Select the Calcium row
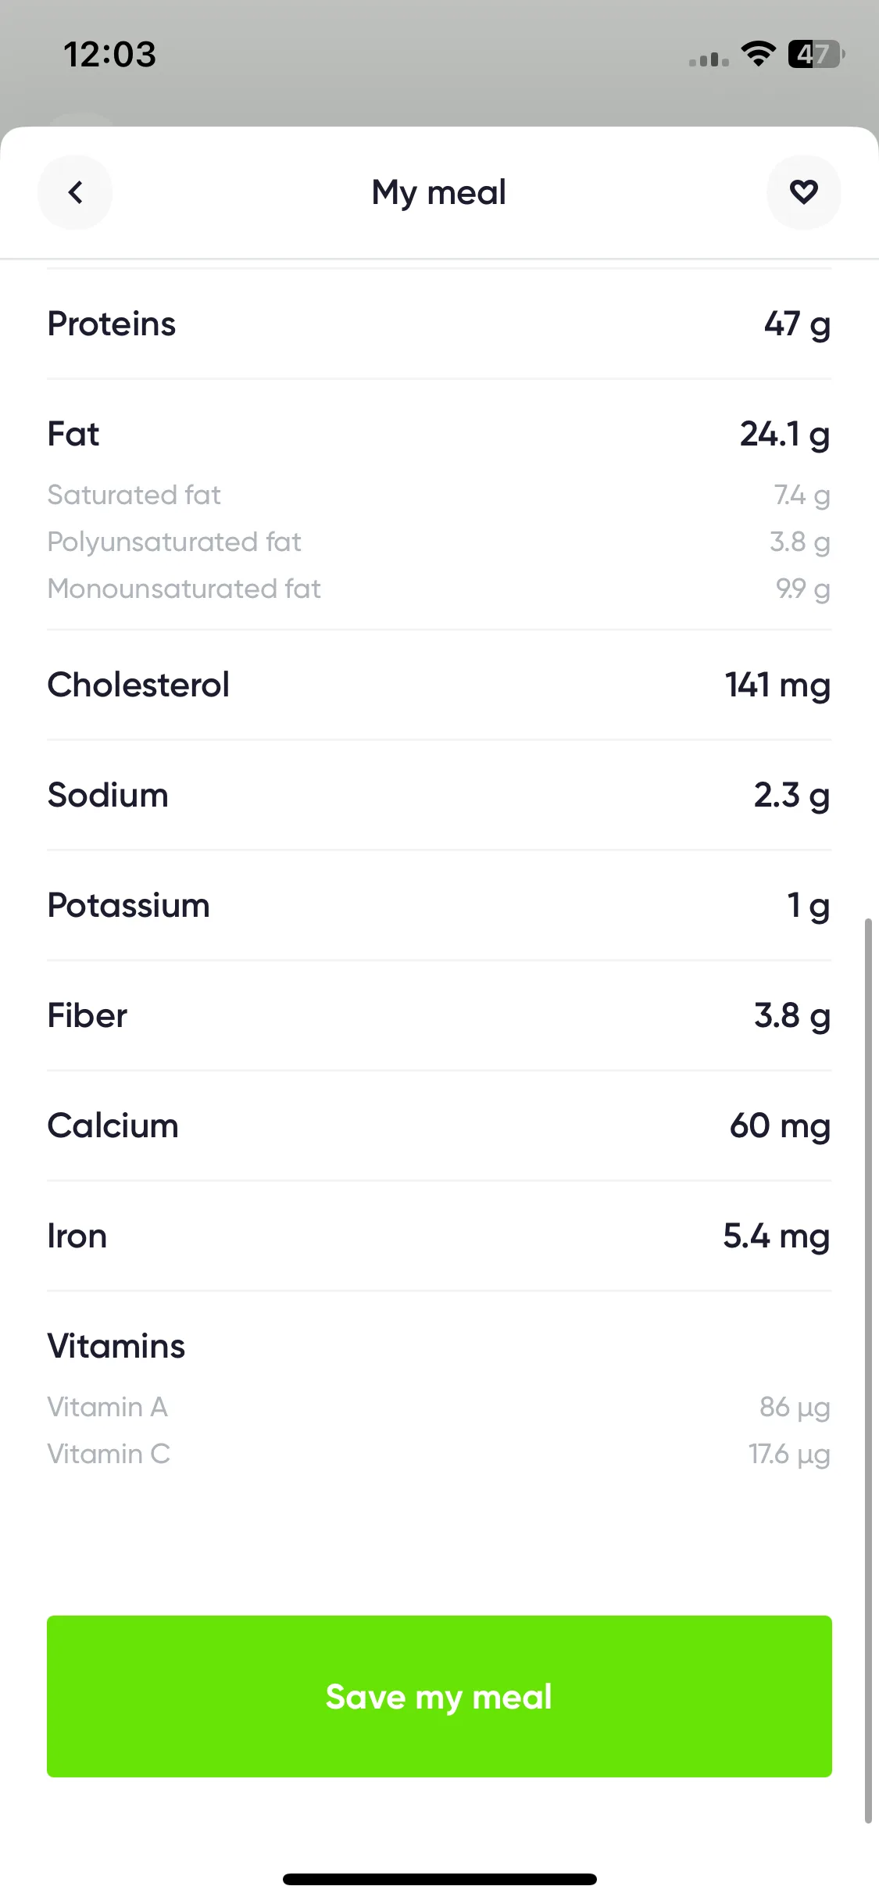Screen dimensions: 879x1904 pos(439,1126)
